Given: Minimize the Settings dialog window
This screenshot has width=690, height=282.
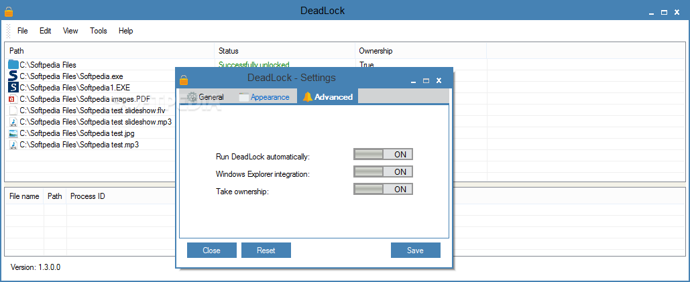Looking at the screenshot, I should (x=414, y=81).
